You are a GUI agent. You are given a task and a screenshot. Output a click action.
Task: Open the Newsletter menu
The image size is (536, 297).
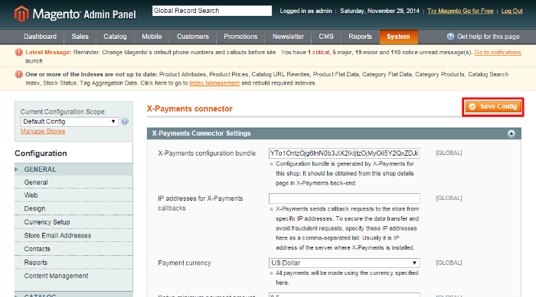(x=288, y=37)
